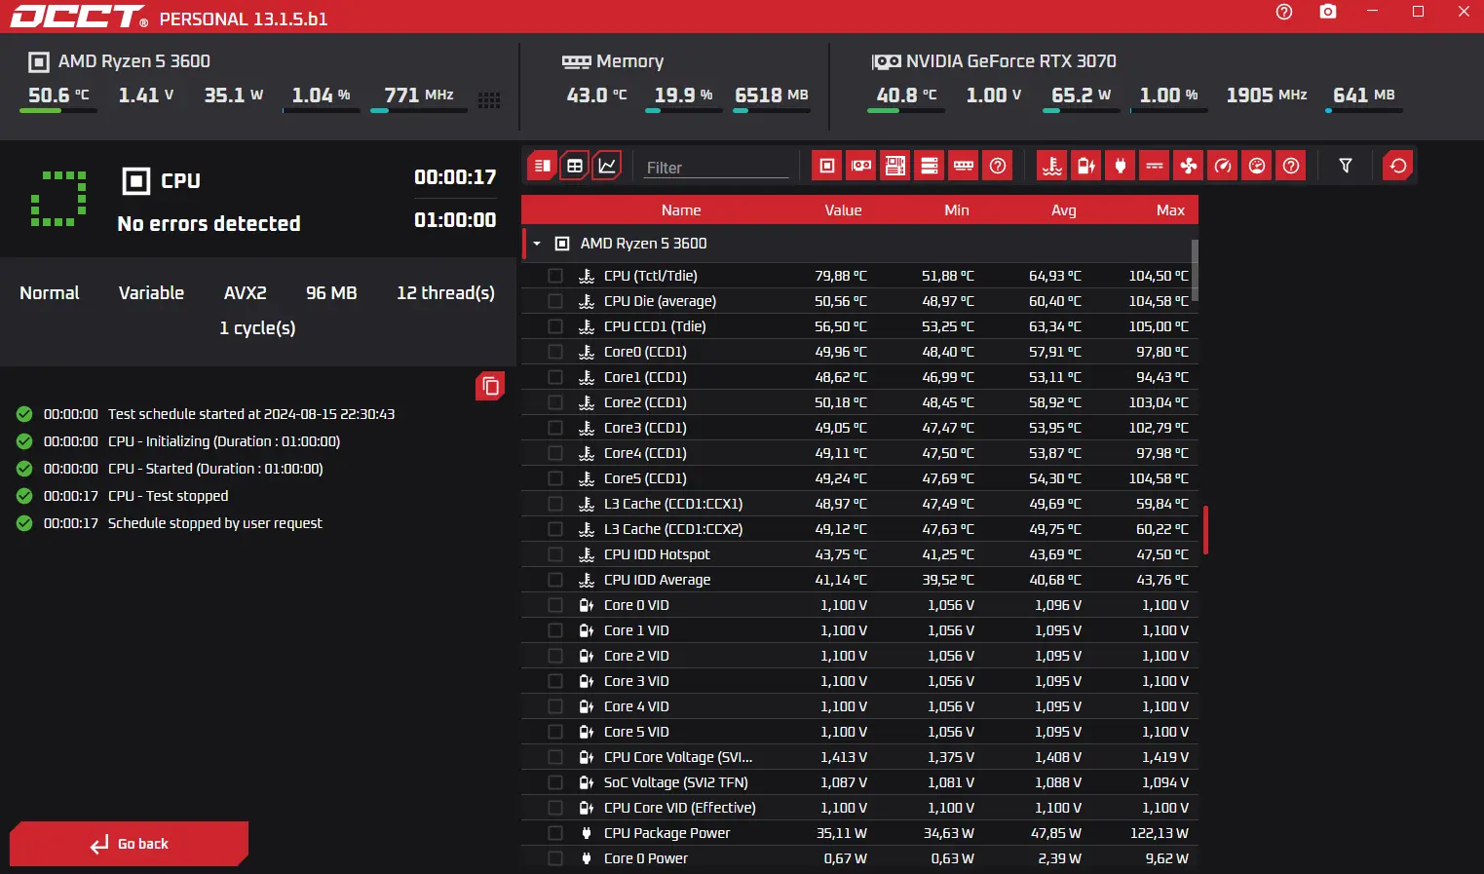Click the Variable load type setting
Viewport: 1484px width, 874px height.
[x=151, y=293]
